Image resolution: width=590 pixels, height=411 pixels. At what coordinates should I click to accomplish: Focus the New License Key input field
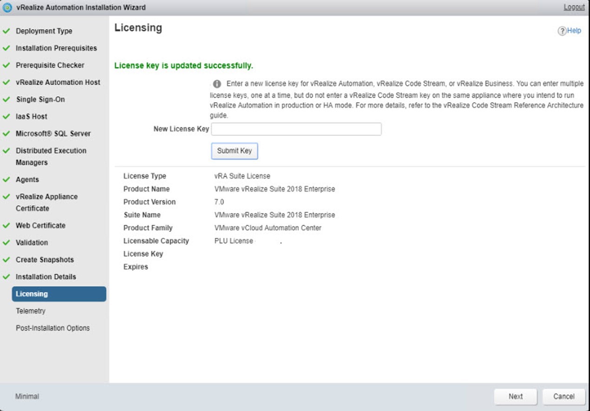coord(296,129)
